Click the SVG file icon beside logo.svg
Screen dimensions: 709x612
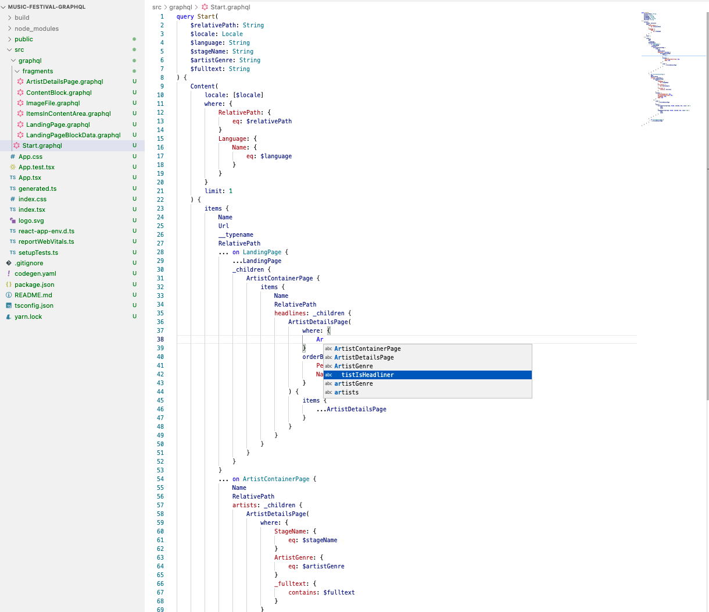13,220
